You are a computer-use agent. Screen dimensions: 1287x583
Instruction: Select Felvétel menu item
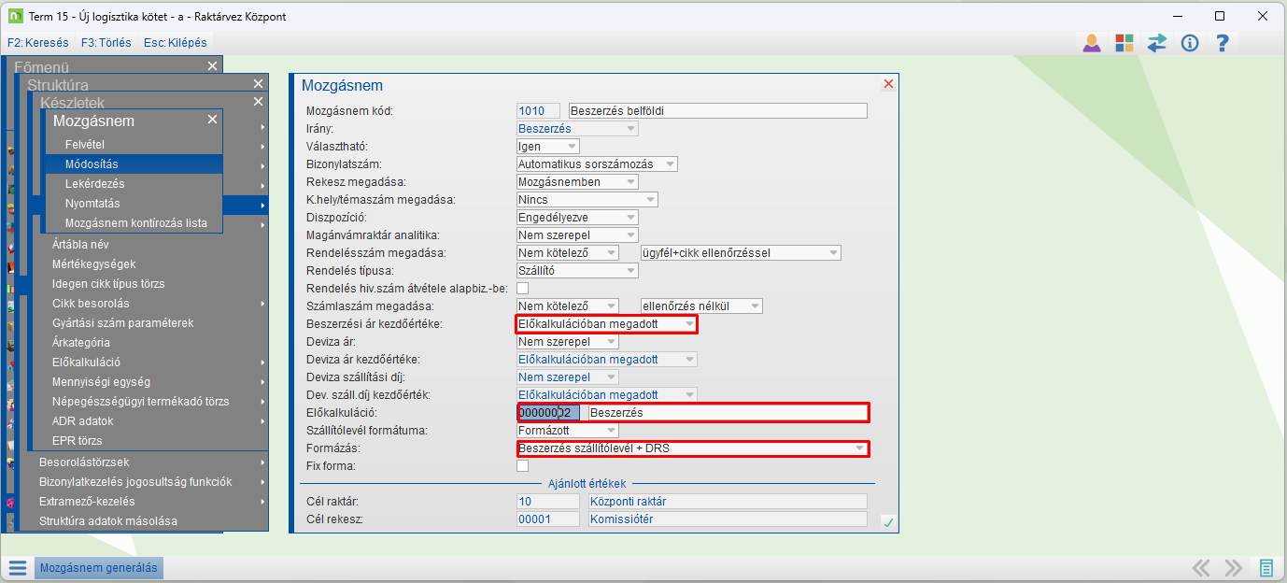[134, 145]
